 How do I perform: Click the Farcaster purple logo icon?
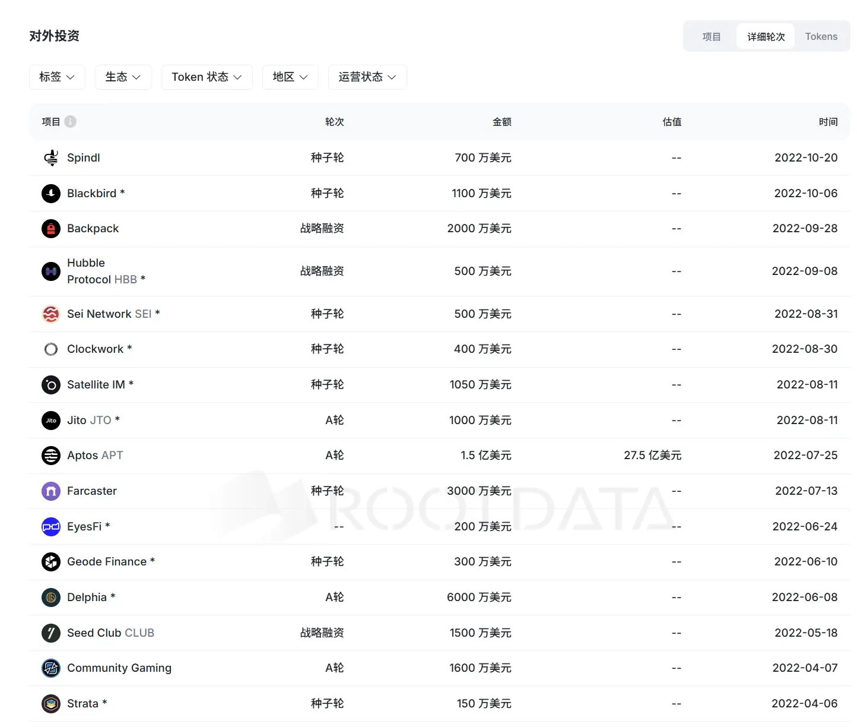[x=51, y=491]
